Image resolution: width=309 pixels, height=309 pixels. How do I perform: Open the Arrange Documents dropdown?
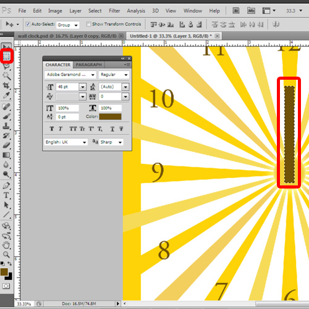268,11
